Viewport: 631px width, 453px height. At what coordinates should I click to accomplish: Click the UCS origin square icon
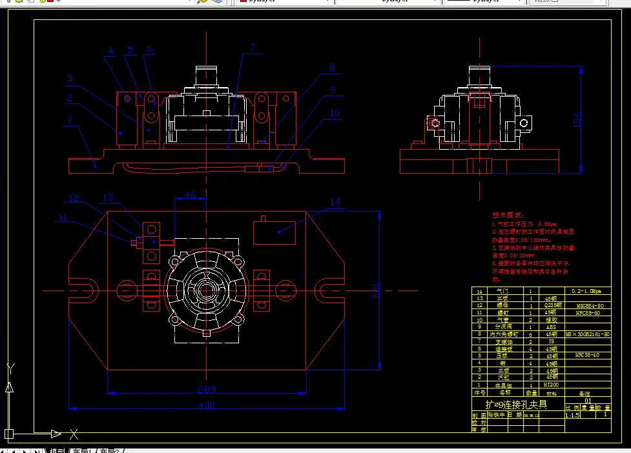(9, 434)
